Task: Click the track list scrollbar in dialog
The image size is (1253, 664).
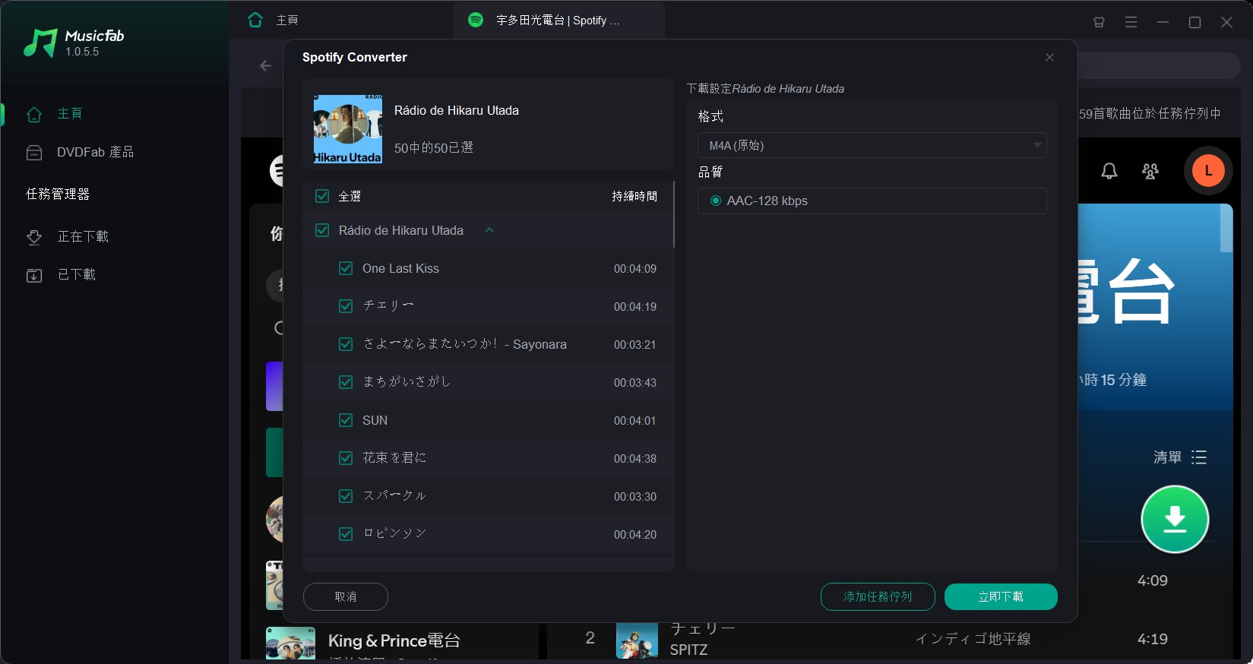Action: [673, 214]
